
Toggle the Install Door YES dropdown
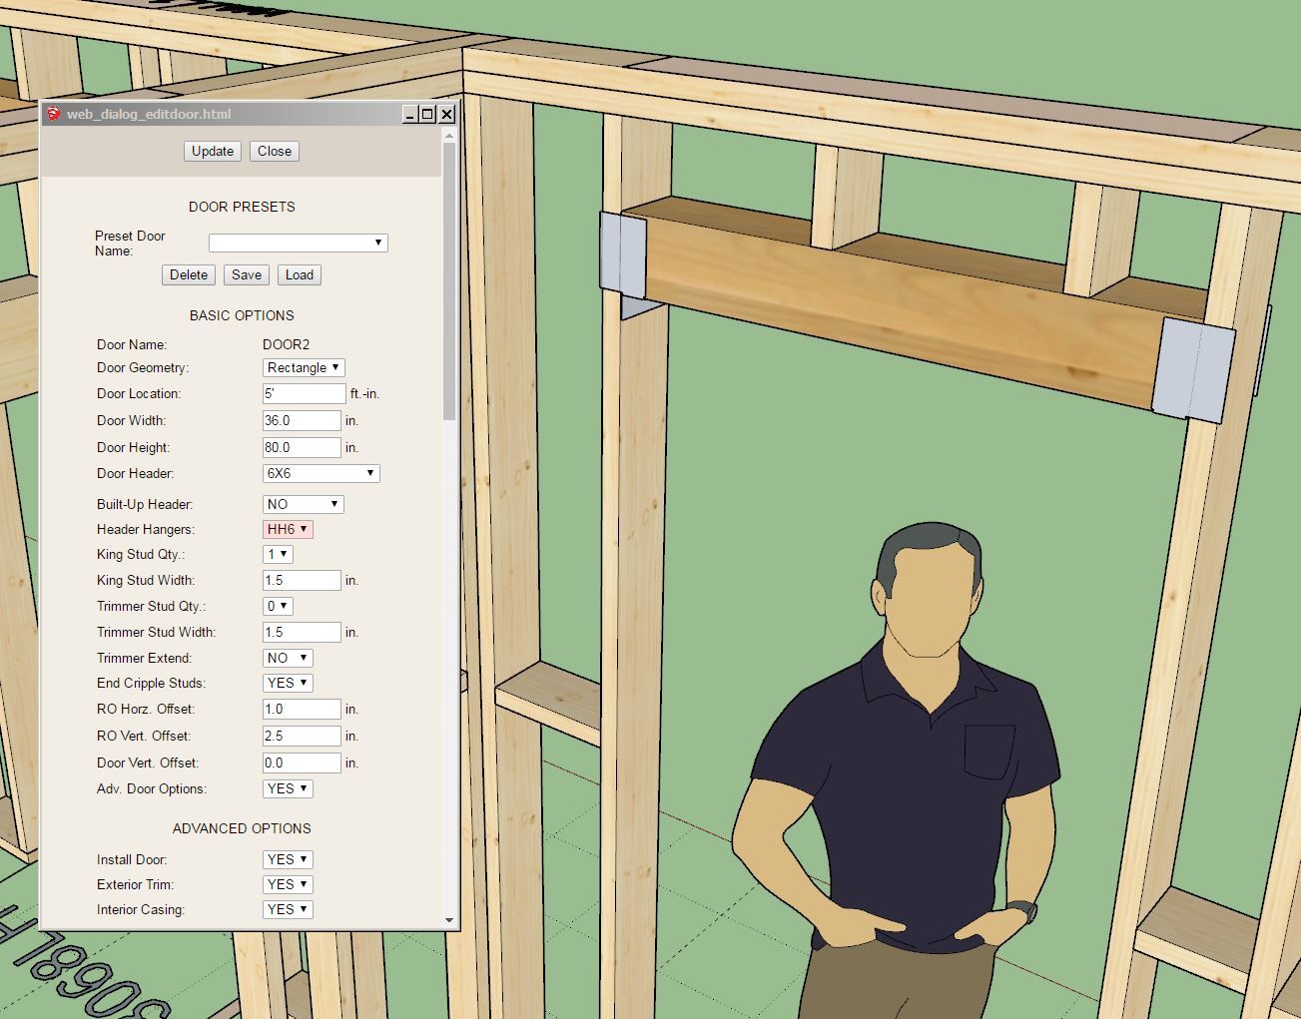click(288, 860)
